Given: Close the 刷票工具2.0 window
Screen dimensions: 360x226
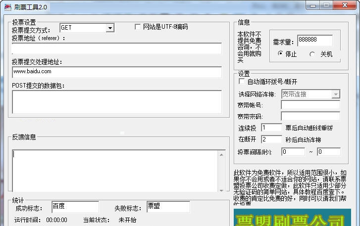Looking at the screenshot, I should coord(345,5).
